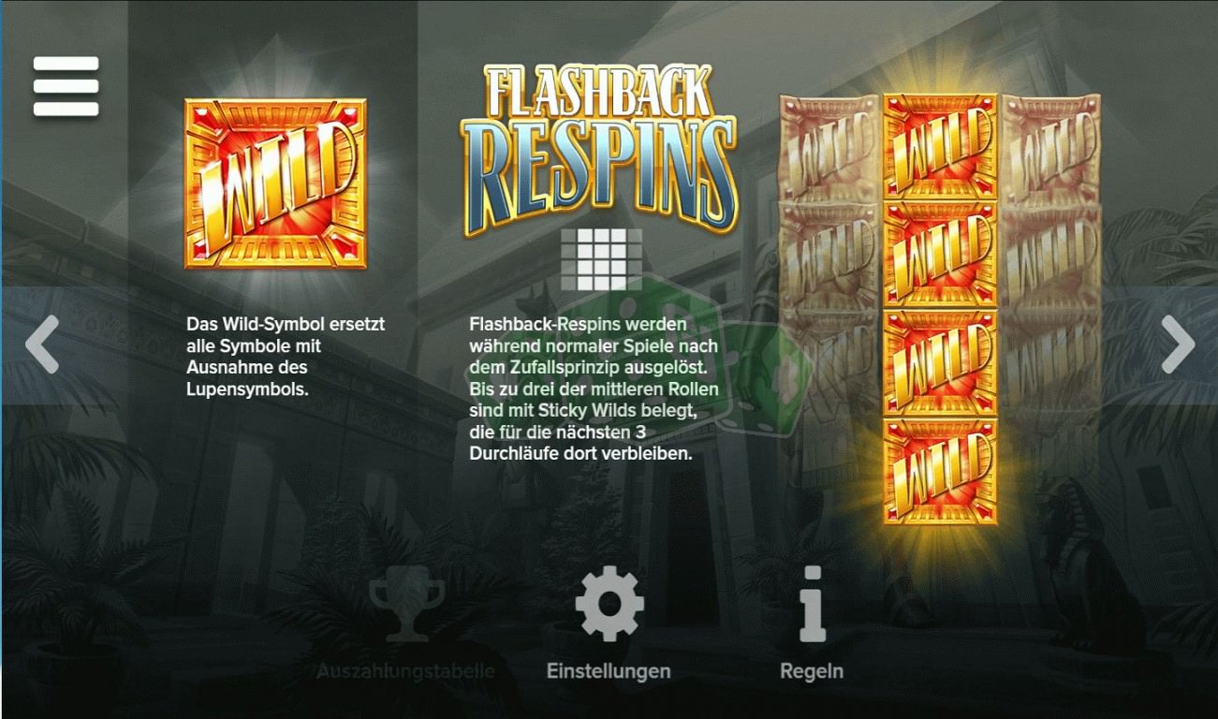Click the Auszahlungstabelle trophy icon

(405, 604)
